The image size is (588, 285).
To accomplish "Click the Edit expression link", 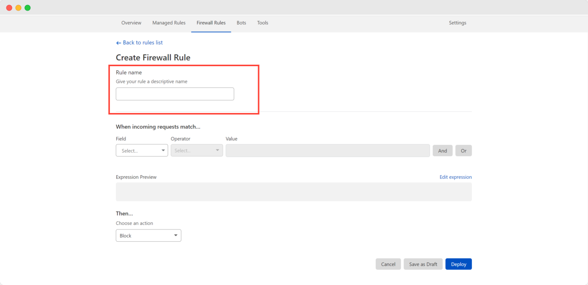I will click(455, 177).
